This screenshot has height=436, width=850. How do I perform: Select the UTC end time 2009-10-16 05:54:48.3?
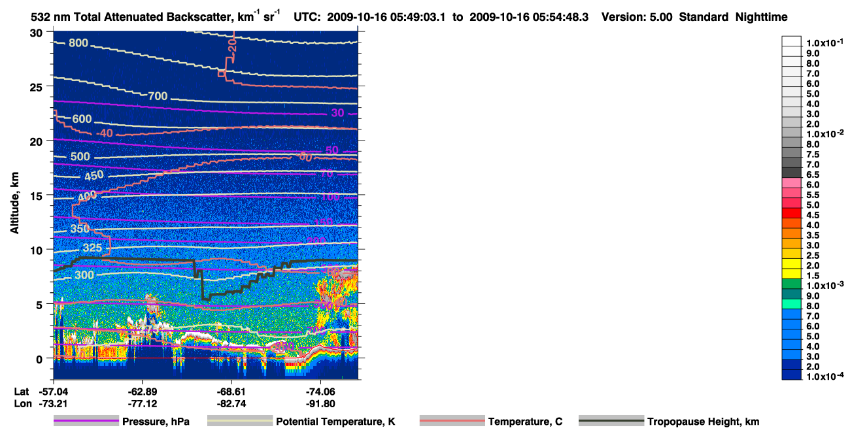[530, 17]
